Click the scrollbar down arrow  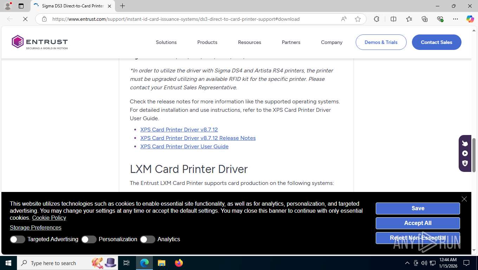coord(474,250)
